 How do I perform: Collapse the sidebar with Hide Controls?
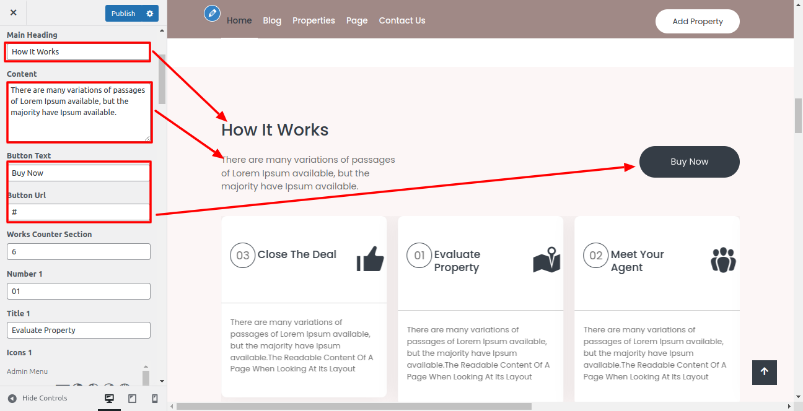pos(37,398)
